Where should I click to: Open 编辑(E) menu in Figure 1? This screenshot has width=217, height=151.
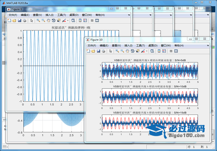coord(25,15)
